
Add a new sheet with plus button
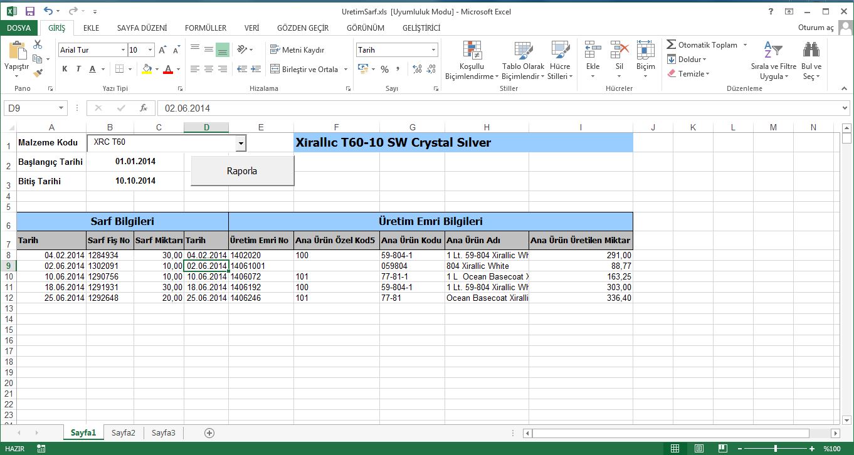(x=209, y=433)
